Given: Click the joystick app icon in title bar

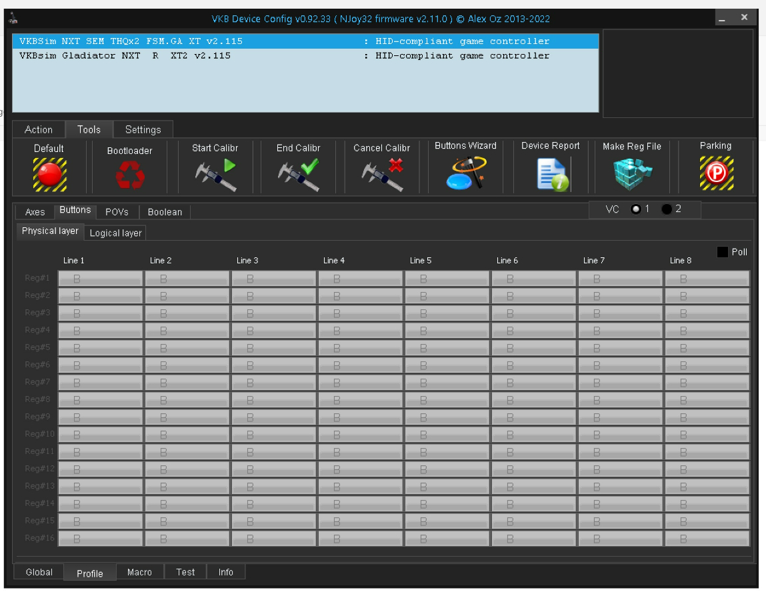Looking at the screenshot, I should (14, 19).
